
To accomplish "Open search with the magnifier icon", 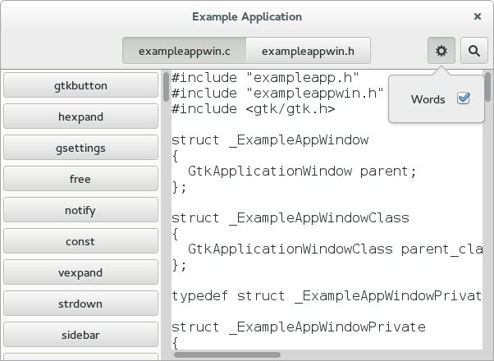I will [x=474, y=51].
